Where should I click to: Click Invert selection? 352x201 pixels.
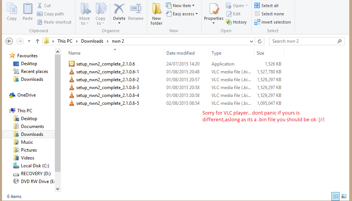tap(272, 22)
